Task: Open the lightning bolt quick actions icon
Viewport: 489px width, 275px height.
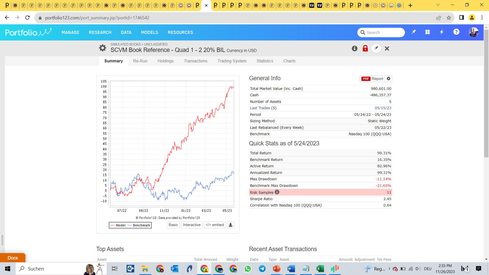Action: point(442,32)
